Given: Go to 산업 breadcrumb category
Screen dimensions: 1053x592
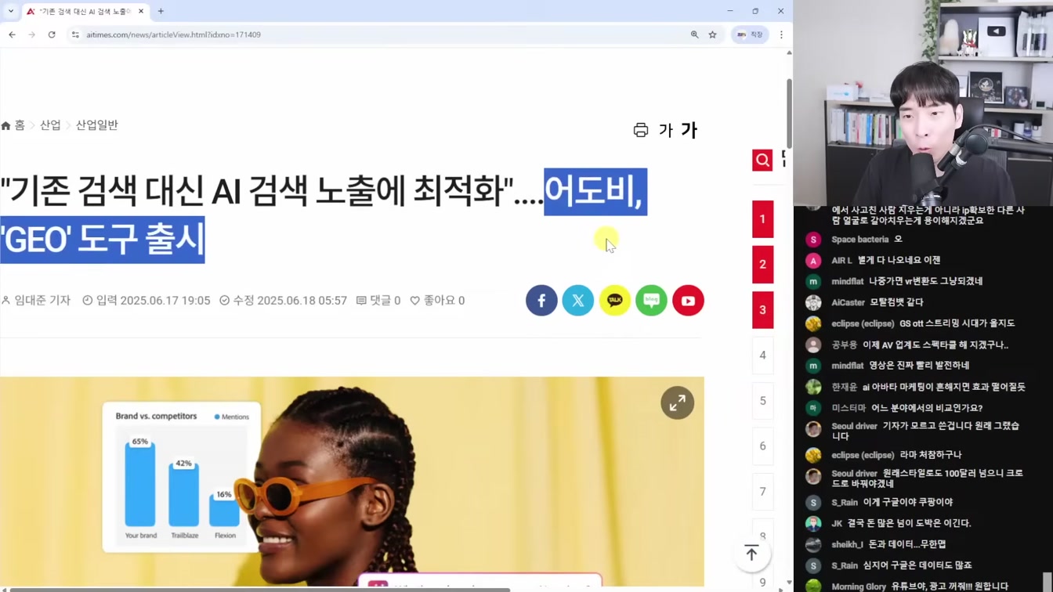Looking at the screenshot, I should click(50, 125).
